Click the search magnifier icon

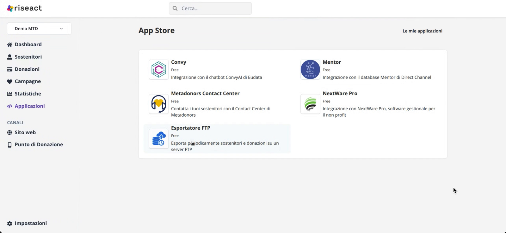(x=175, y=9)
